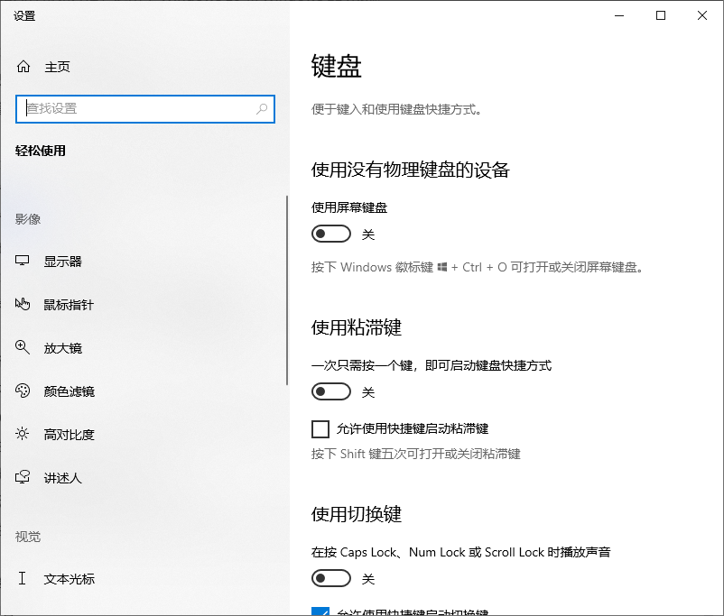Screen dimensions: 724x616
Task: Select the 显示器 (Display) icon in sidebar
Action: point(23,261)
